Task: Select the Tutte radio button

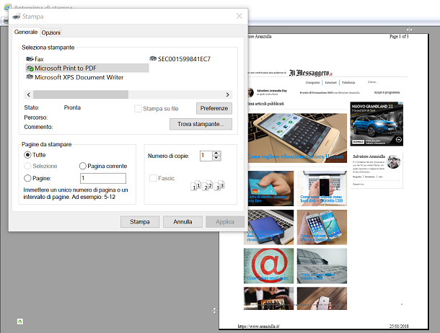Action: coord(28,154)
